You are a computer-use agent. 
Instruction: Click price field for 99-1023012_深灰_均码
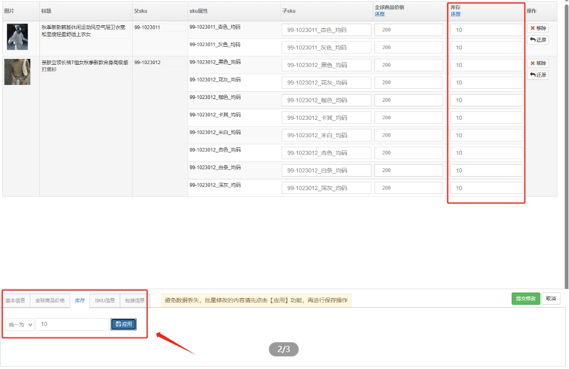[x=409, y=188]
